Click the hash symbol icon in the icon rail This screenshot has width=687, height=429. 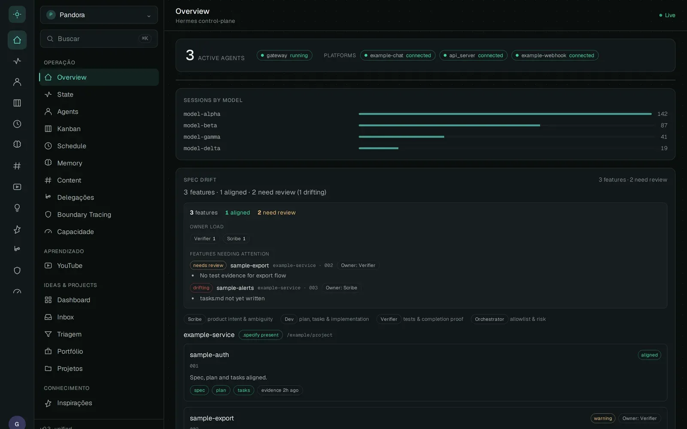click(x=17, y=166)
